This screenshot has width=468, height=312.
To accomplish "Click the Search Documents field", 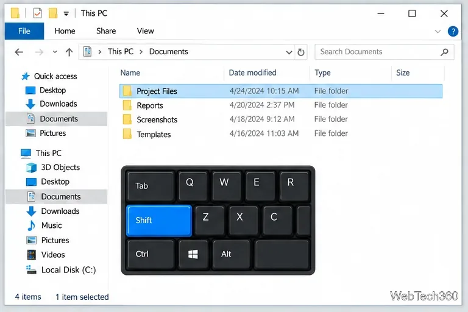I will (x=384, y=52).
